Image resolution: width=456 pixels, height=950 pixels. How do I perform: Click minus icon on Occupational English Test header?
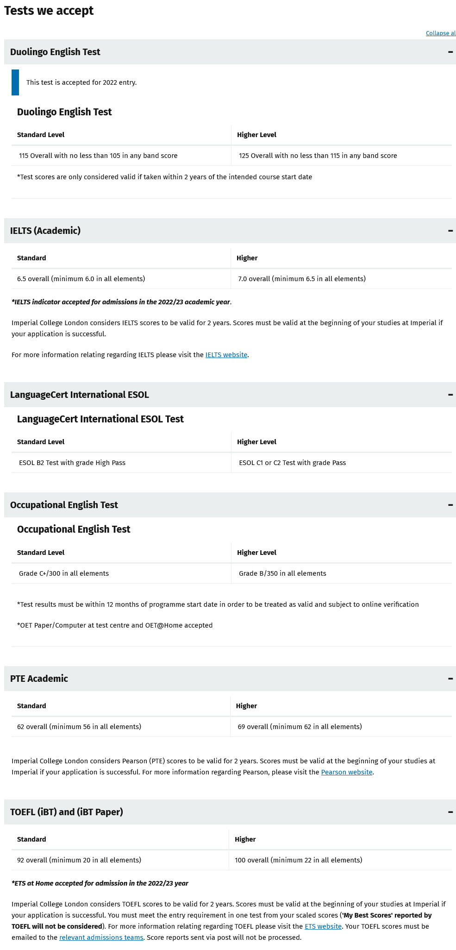pos(450,505)
